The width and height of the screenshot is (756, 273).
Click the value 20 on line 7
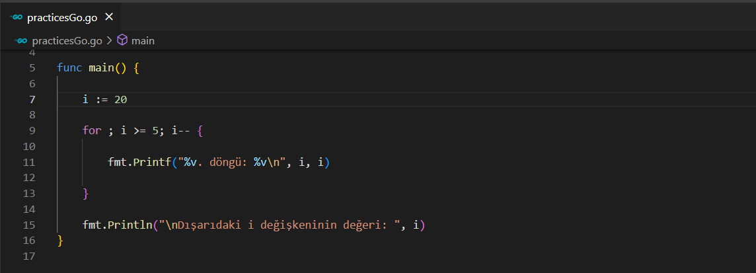tap(120, 100)
